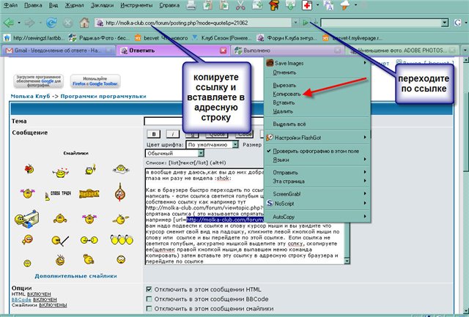Click the BBCode help link under Опции
This screenshot has width=469, height=317.
(21, 299)
